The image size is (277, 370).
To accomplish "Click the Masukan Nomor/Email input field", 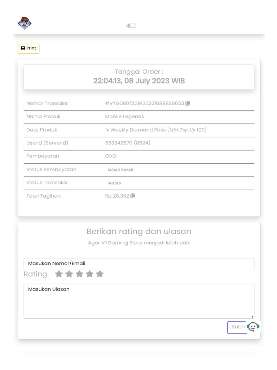I will [x=139, y=264].
